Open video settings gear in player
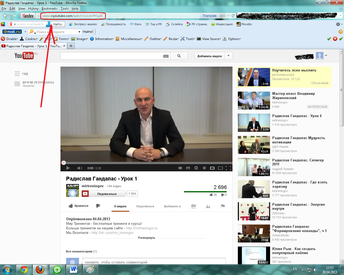344x275 pixels. [196, 168]
